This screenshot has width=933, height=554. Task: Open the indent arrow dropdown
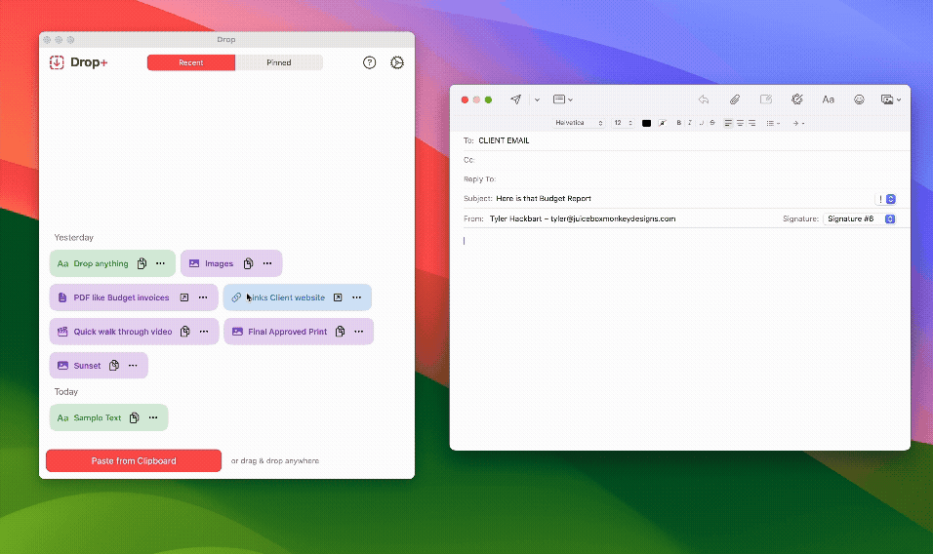coord(798,123)
